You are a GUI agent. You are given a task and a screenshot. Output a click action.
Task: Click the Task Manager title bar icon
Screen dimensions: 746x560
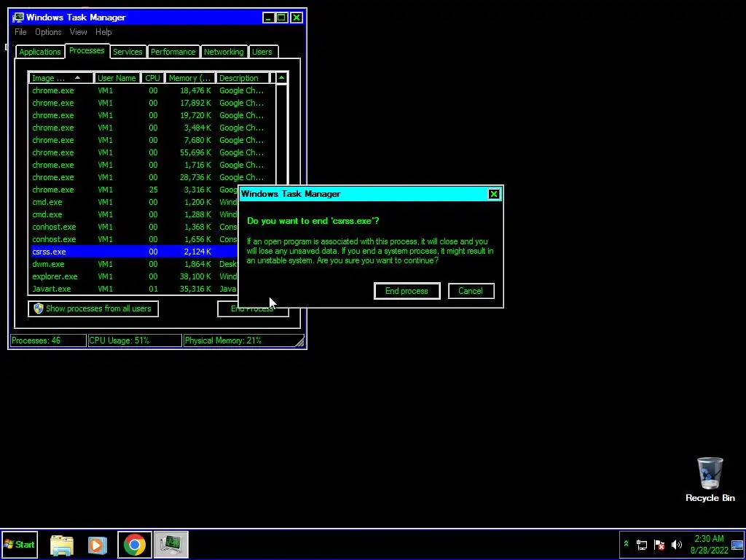[x=18, y=17]
